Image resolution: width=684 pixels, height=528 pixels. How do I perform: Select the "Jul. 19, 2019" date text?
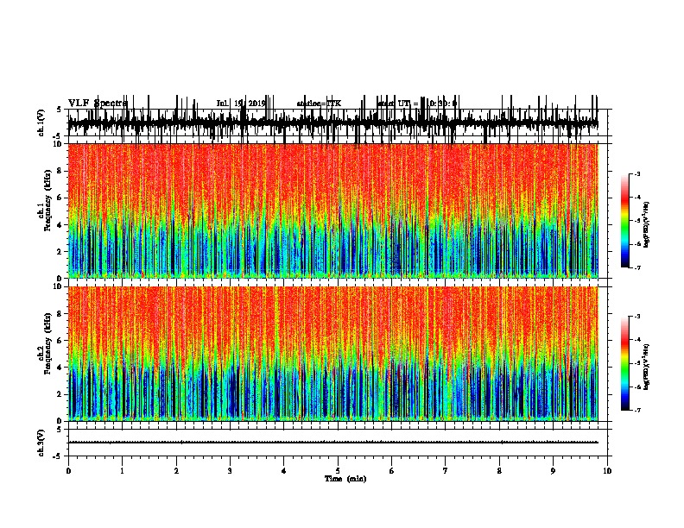(241, 104)
